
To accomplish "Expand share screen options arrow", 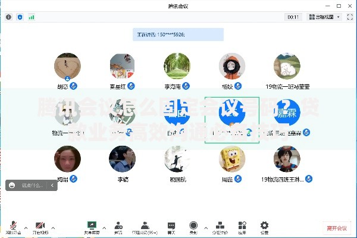I will (104, 228).
